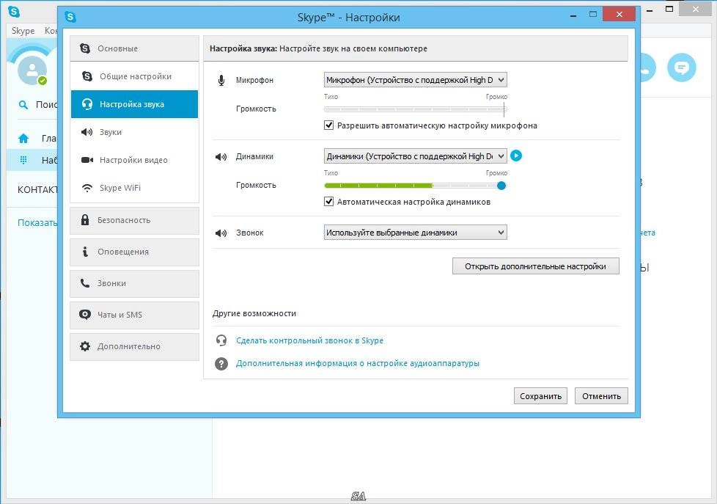Click the headset icon for the test call
This screenshot has width=717, height=504.
coord(221,340)
